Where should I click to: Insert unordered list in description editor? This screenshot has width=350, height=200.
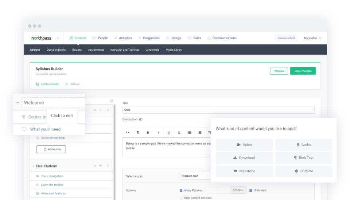[x=189, y=133]
